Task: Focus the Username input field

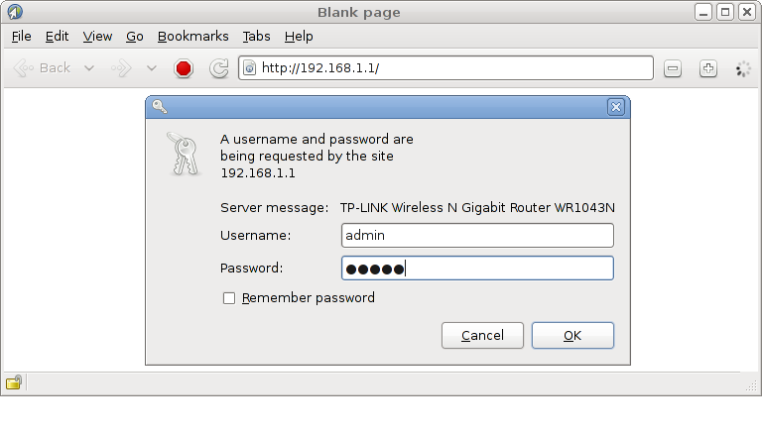Action: [x=477, y=236]
